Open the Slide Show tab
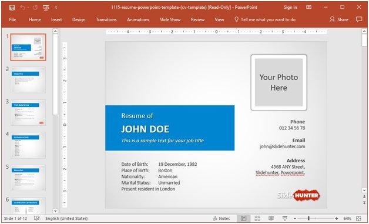 coord(170,19)
